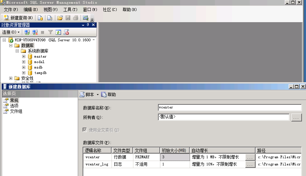Open the View (视图) menu
This screenshot has width=306, height=176.
click(x=50, y=10)
